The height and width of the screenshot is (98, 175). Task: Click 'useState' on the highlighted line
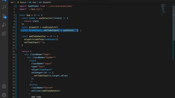(68, 30)
